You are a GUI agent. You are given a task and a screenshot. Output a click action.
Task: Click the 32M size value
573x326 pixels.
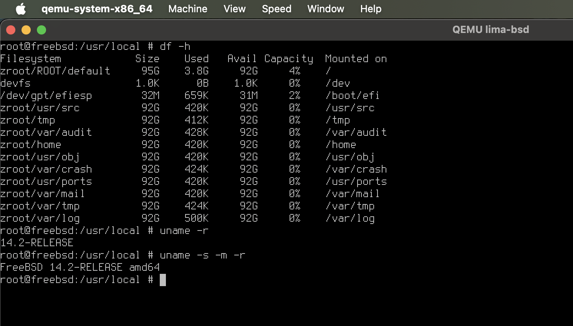151,95
